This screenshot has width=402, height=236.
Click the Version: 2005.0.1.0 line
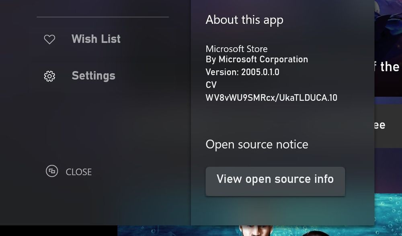242,72
